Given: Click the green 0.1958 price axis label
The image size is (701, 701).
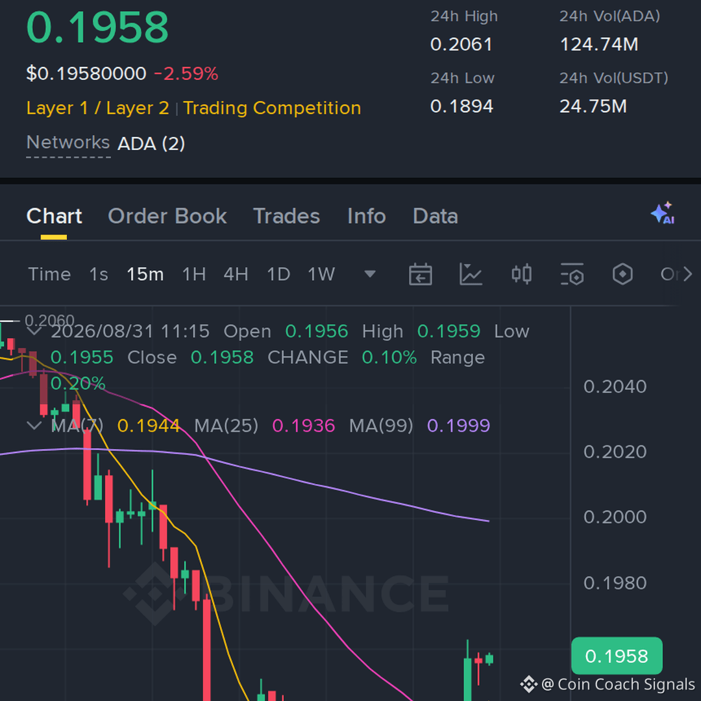Looking at the screenshot, I should coord(617,656).
